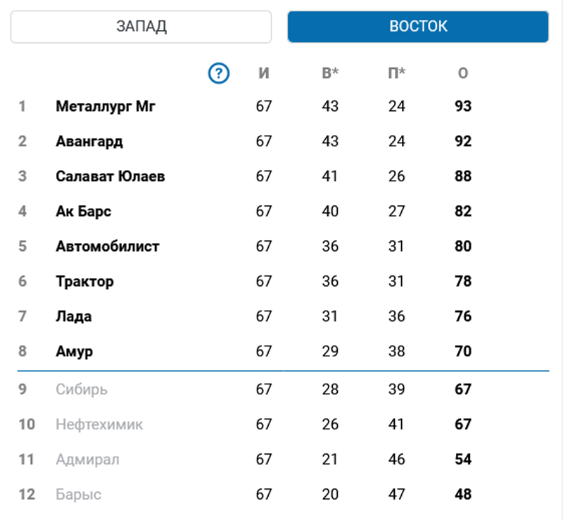This screenshot has height=520, width=563.
Task: Click the П* losses column header
Action: (397, 73)
